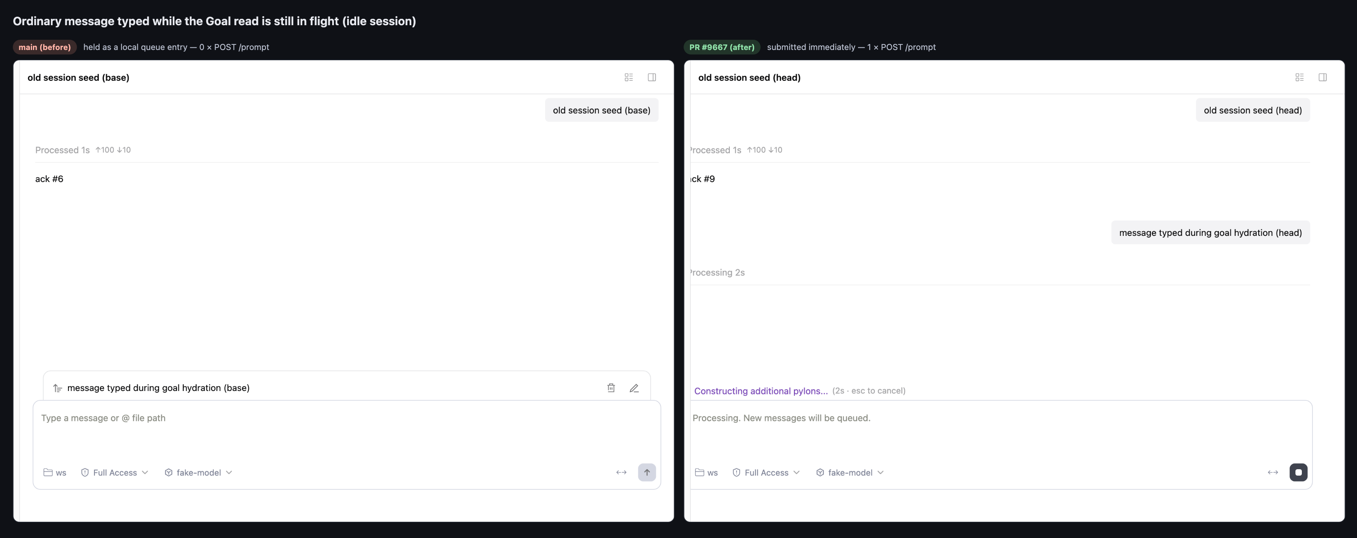Click the 'old session seed (head)' message bubble
The image size is (1357, 538).
1253,110
